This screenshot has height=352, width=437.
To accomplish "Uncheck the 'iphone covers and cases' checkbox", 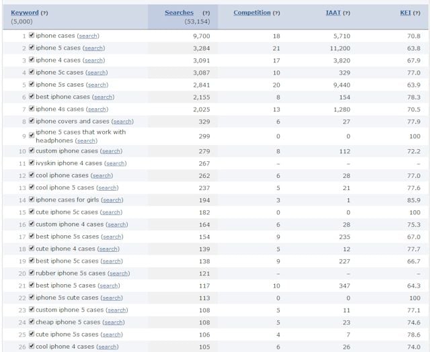I will [32, 121].
